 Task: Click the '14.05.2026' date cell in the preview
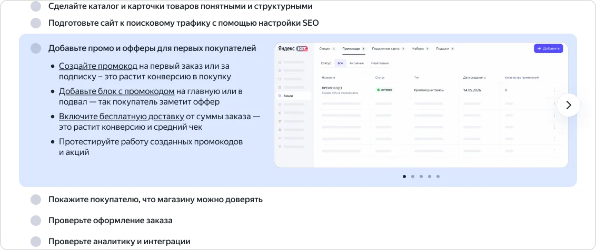point(472,90)
